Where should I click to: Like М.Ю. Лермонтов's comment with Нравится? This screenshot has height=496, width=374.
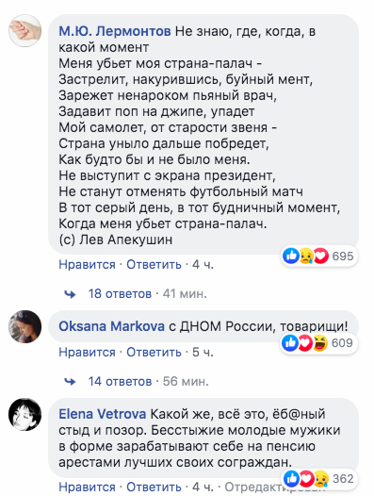(x=87, y=264)
